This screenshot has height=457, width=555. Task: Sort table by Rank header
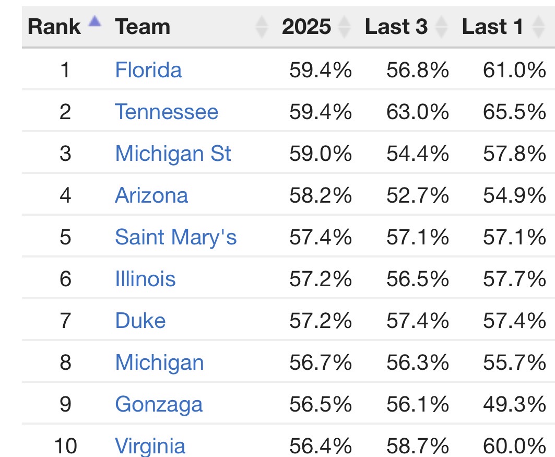pos(54,27)
